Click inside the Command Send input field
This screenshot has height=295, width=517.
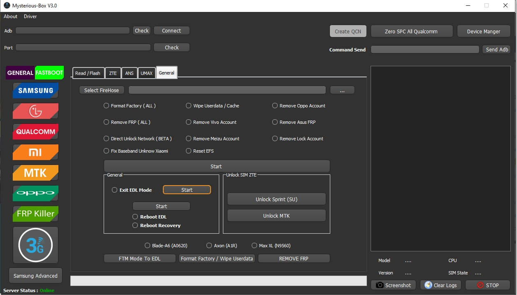[x=424, y=49]
